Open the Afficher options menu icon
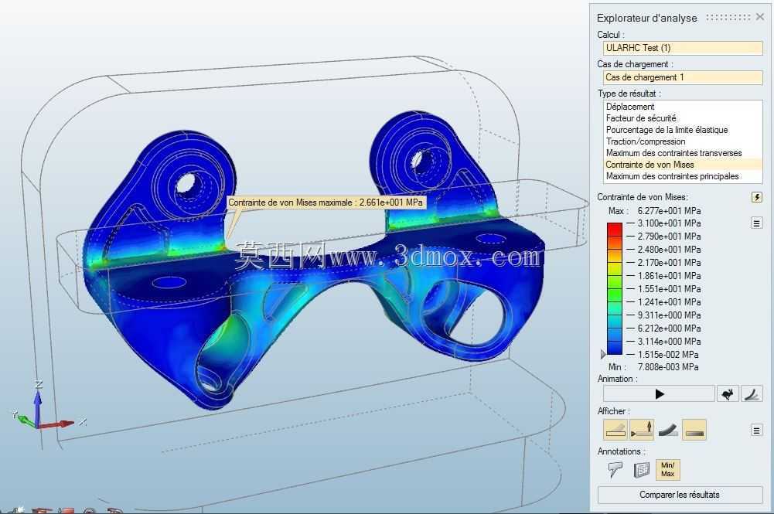774x514 pixels. [x=757, y=431]
